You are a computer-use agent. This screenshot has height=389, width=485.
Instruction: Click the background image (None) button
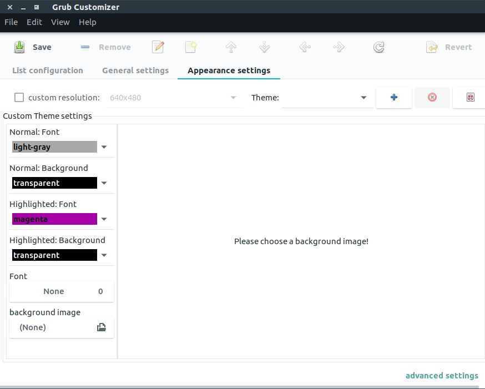[62, 327]
